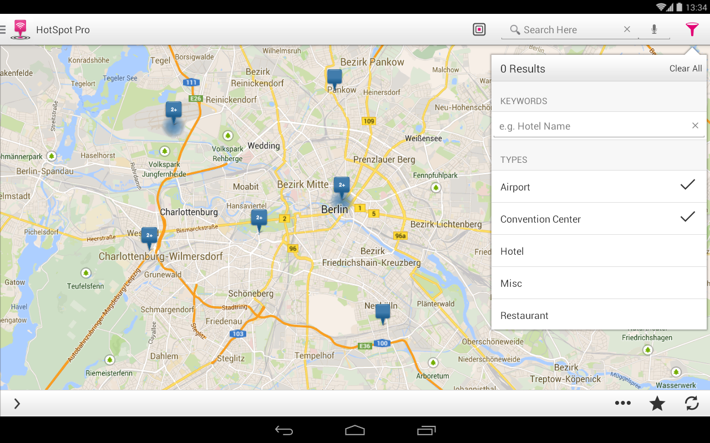Open the 2+ hotspot cluster at Berlin center
Image resolution: width=710 pixels, height=443 pixels.
point(341,188)
